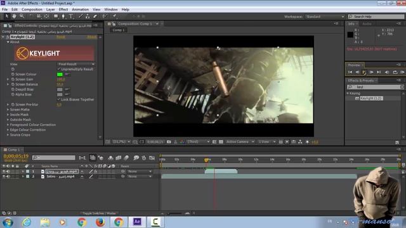
Task: Open Google Chrome from the taskbar
Action: point(82,222)
